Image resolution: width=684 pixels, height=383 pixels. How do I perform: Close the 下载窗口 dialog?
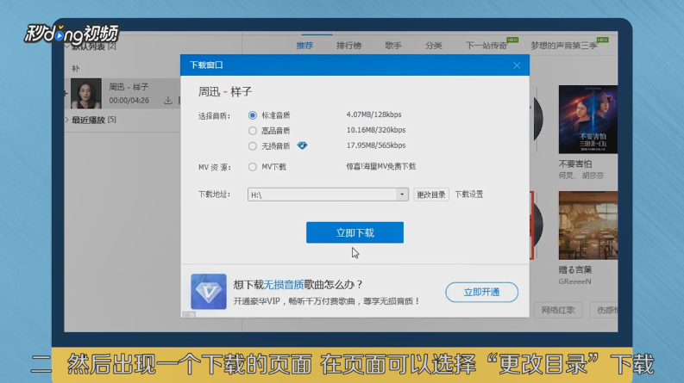(517, 65)
